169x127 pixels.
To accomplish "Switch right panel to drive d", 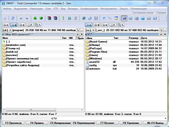I will tap(97, 25).
